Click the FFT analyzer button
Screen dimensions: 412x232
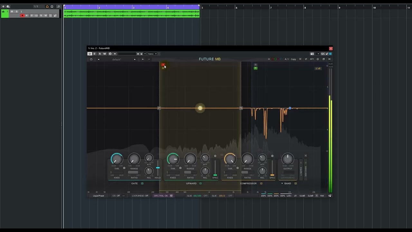(x=312, y=59)
